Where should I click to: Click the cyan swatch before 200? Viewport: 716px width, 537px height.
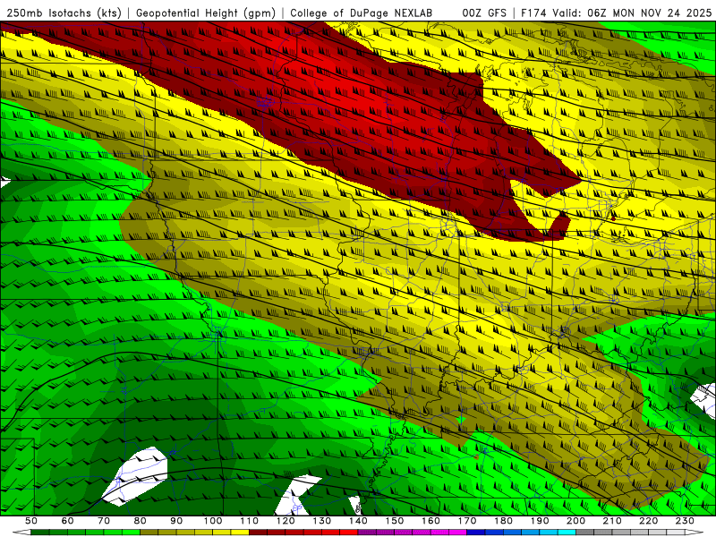(x=567, y=532)
